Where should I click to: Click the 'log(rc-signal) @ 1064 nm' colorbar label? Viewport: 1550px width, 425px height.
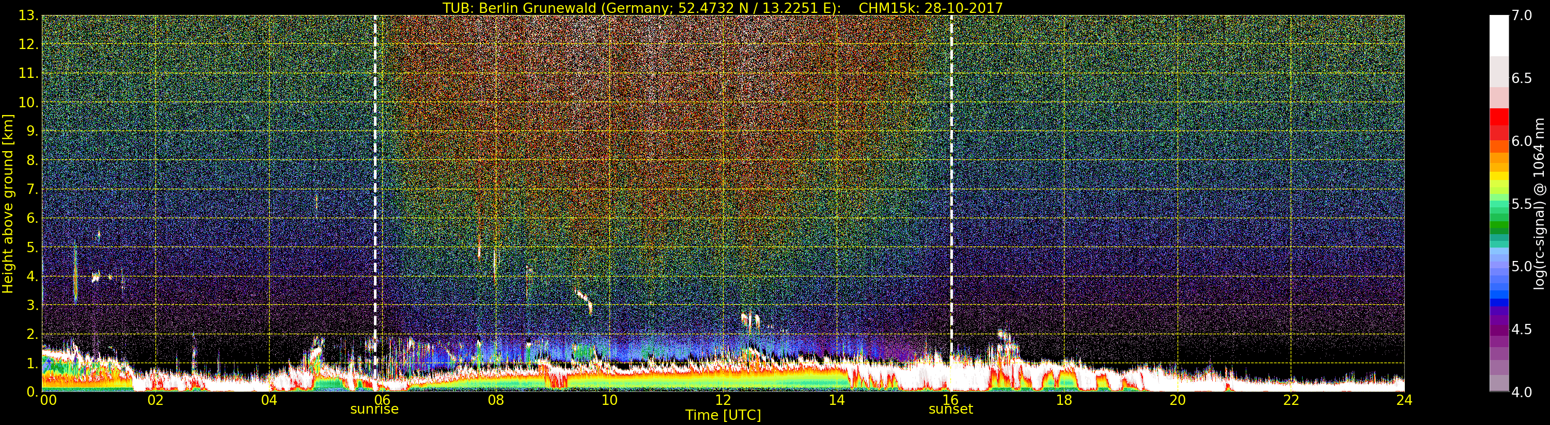coord(1540,203)
